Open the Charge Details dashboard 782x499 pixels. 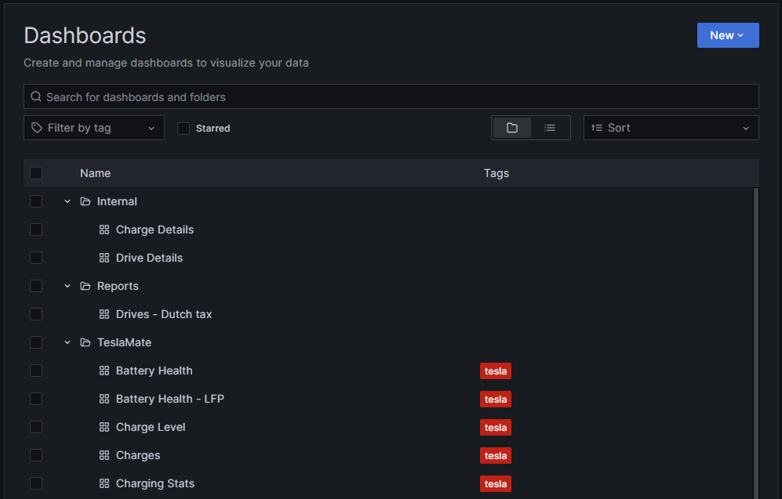coord(155,230)
